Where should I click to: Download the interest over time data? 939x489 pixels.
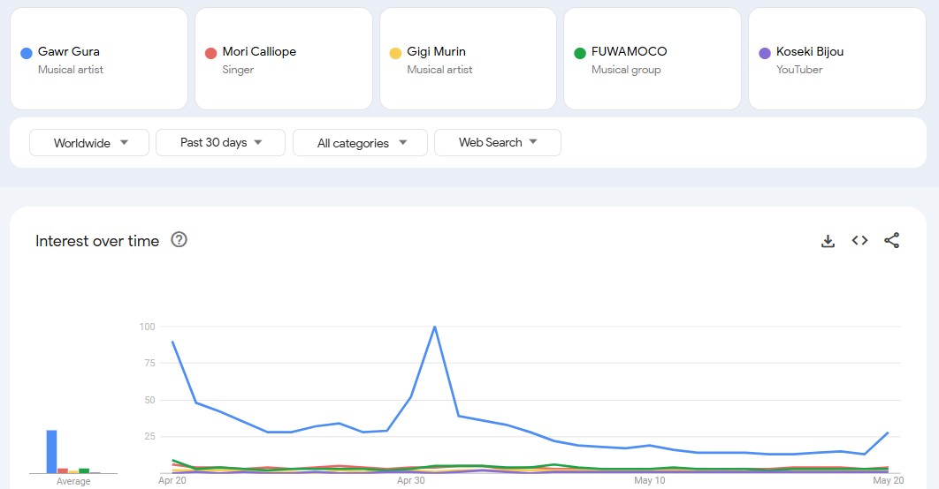coord(828,241)
